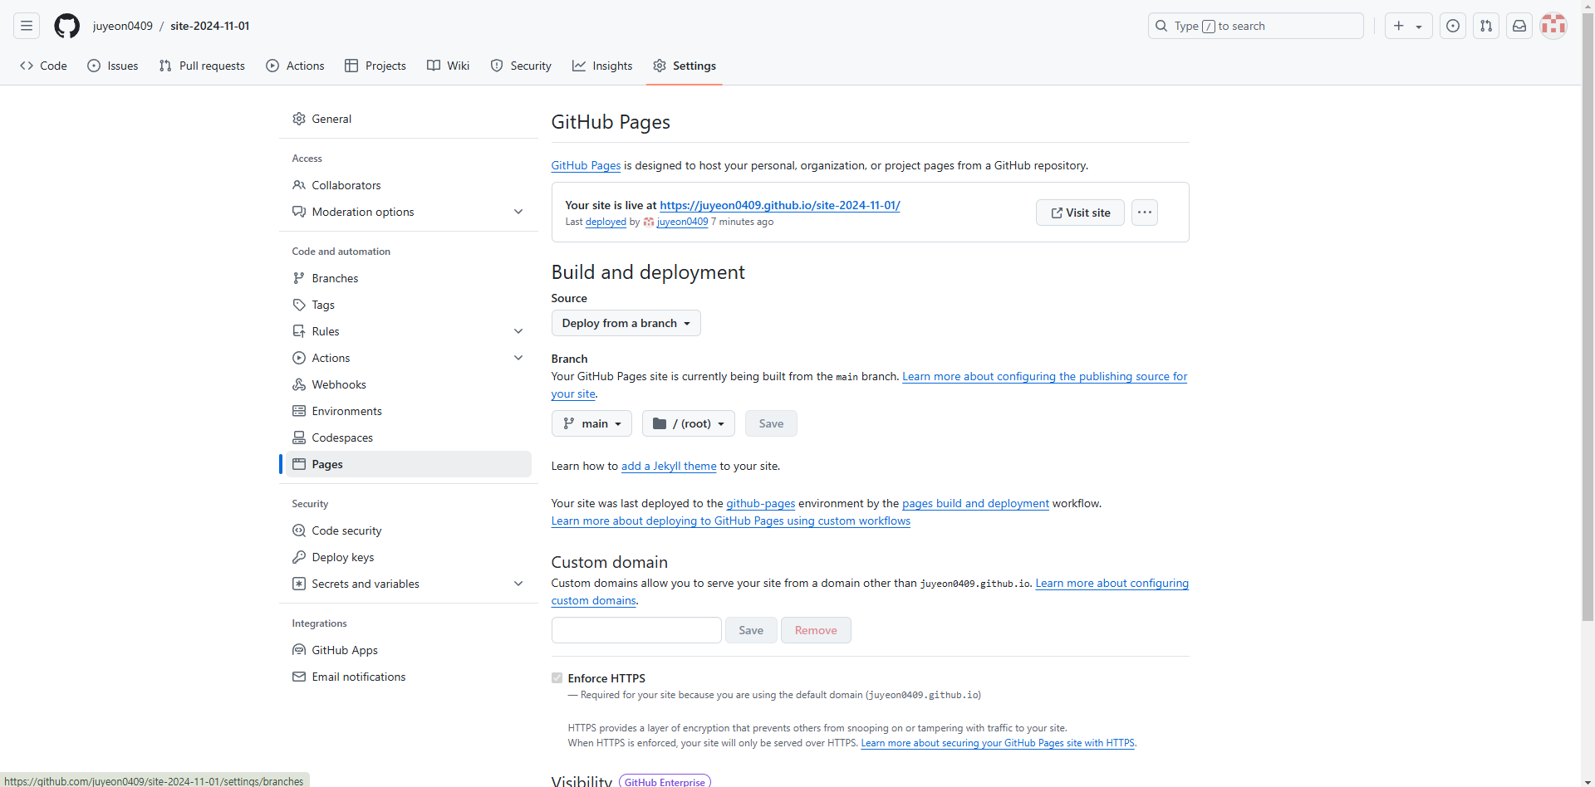Open the create new plus menu

click(x=1408, y=26)
